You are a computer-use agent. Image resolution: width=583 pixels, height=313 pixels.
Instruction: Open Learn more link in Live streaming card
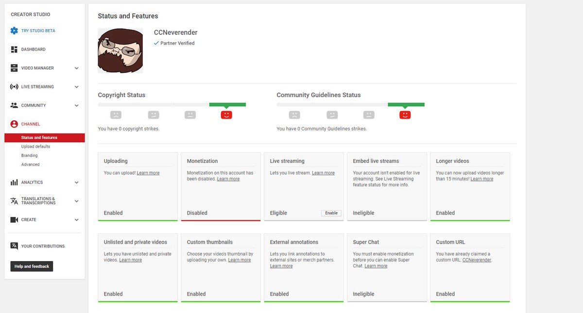click(323, 173)
